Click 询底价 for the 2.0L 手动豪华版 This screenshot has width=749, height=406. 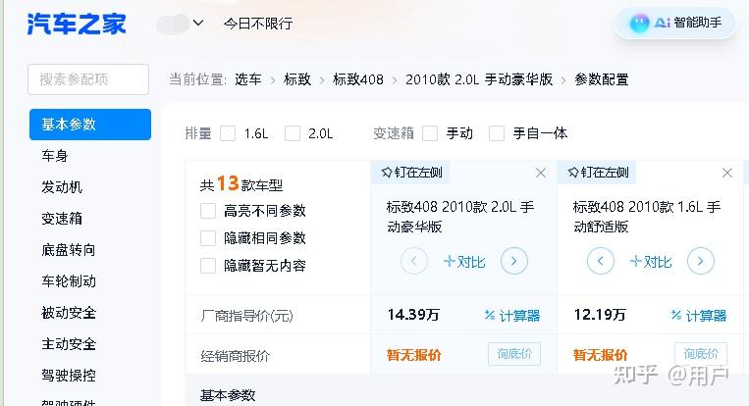point(514,354)
